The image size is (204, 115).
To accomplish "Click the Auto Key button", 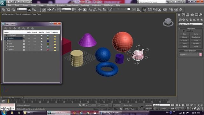I will click(x=149, y=105).
